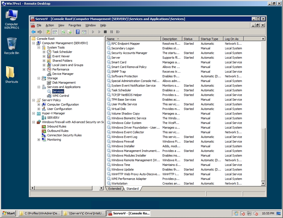Select the Recycle Bin desktop icon
The height and width of the screenshot is (218, 283).
(x=12, y=46)
